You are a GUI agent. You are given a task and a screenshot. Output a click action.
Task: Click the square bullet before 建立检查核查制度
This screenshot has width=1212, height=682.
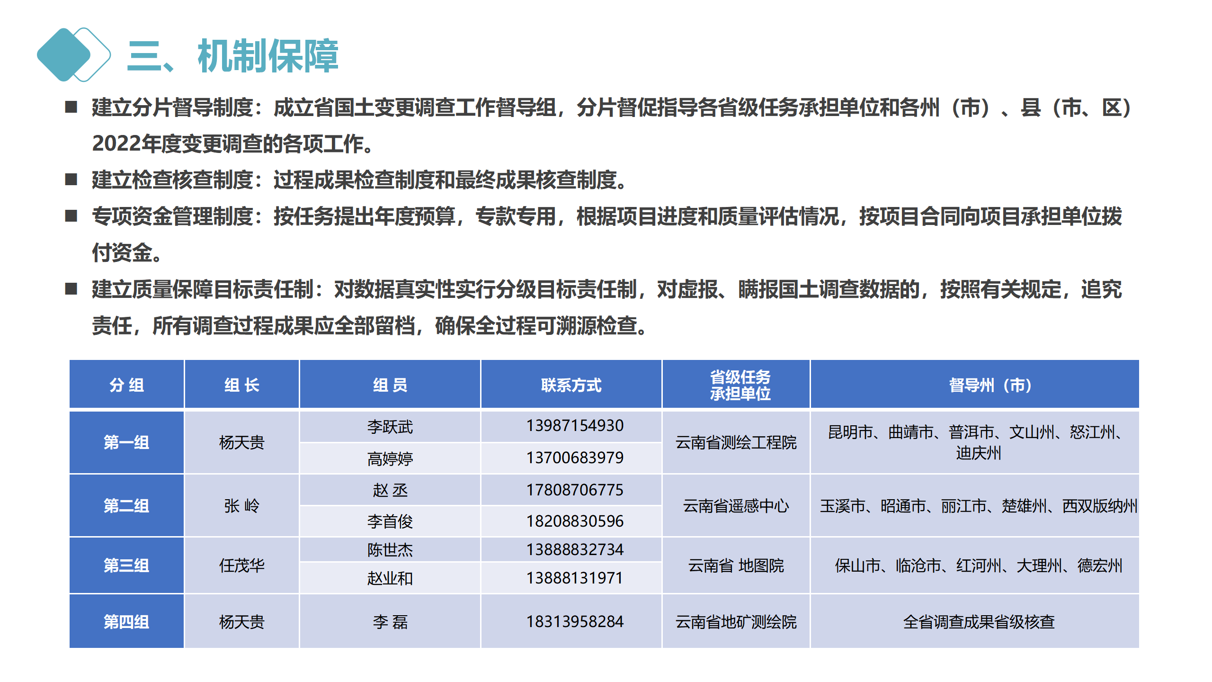pyautogui.click(x=71, y=179)
